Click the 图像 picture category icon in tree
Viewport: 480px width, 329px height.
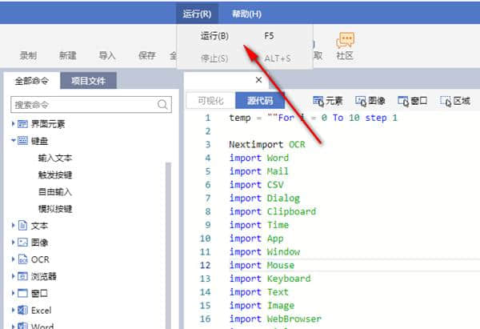[x=22, y=243]
